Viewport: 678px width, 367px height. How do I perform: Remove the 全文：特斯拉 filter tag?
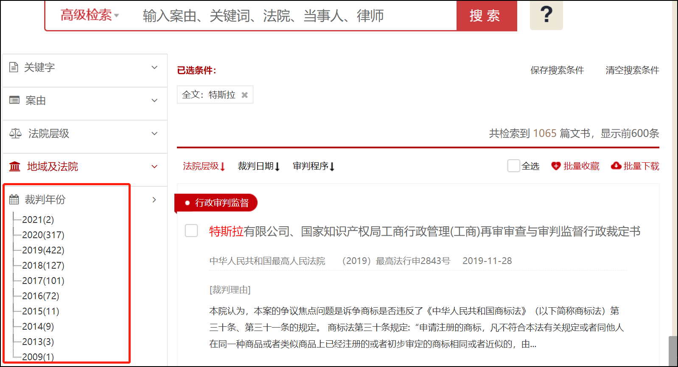pyautogui.click(x=244, y=95)
